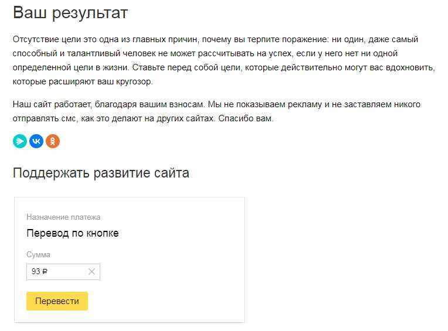
Task: Click the yellow Перевести button
Action: click(57, 301)
